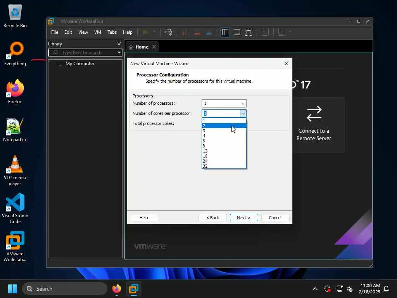The image size is (397, 298).
Task: Click the VMware Workstation desktop shortcut
Action: (15, 246)
